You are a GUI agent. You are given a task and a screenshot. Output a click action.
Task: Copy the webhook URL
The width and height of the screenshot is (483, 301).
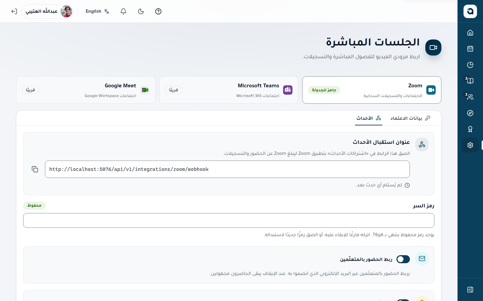coord(35,169)
